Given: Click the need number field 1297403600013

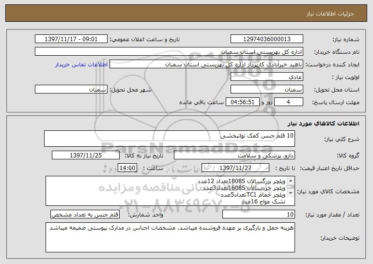Looking at the screenshot, I should click(266, 39).
